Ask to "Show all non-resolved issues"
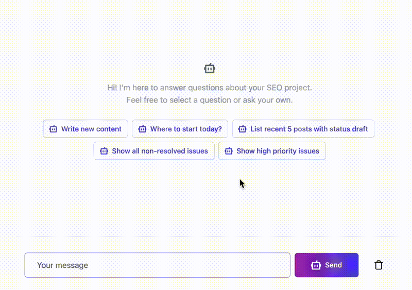412x290 pixels. coord(160,151)
